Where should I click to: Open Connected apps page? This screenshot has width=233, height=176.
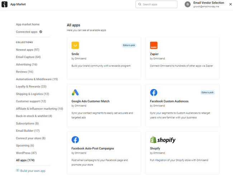27,32
